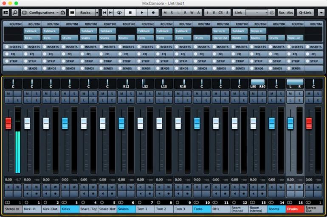Click the Play transport button
The width and height of the screenshot is (327, 217).
[x=142, y=12]
